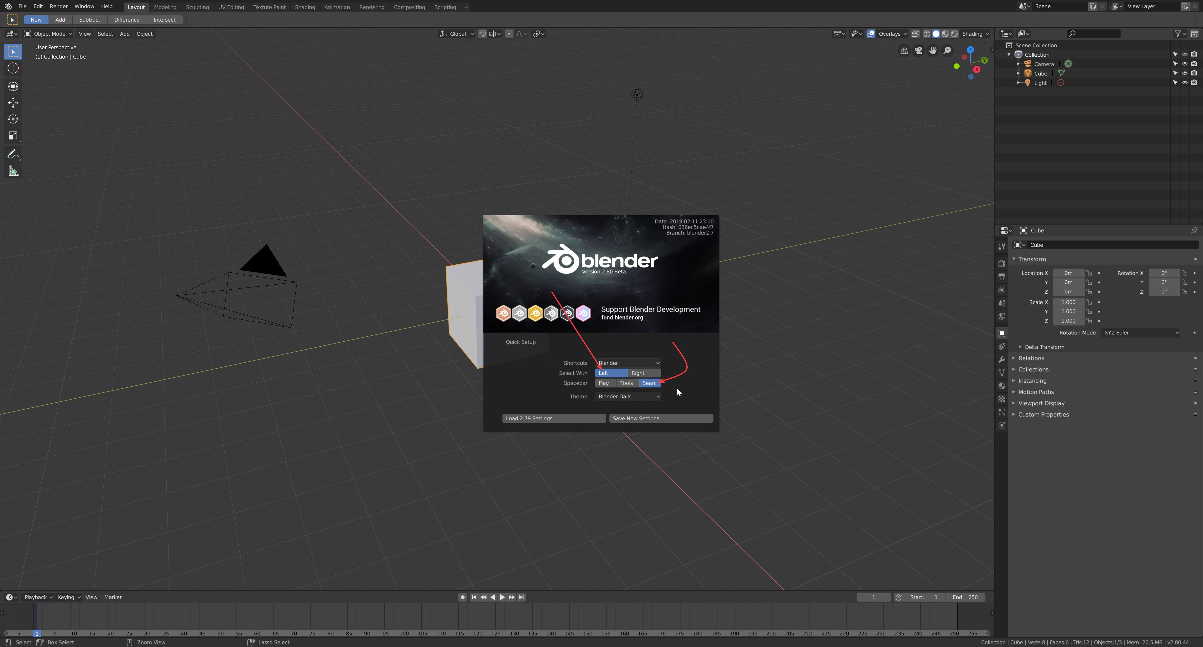
Task: Switch to the UV Editing workspace tab
Action: point(231,7)
